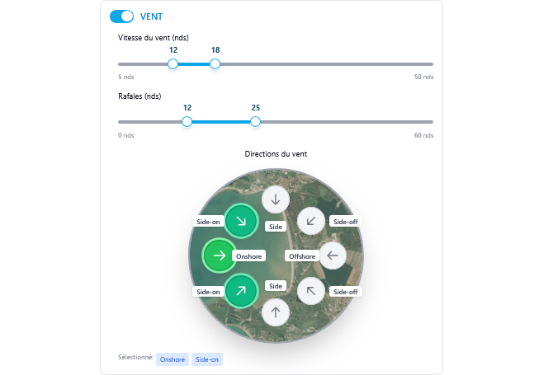Screen dimensions: 553x375
Task: Click the wind speed maximum handle at 18
Action: [215, 63]
